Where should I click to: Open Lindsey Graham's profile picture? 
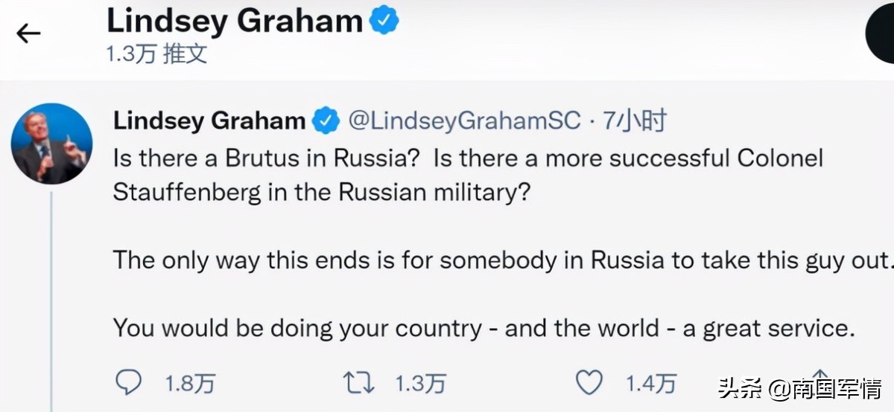point(52,144)
